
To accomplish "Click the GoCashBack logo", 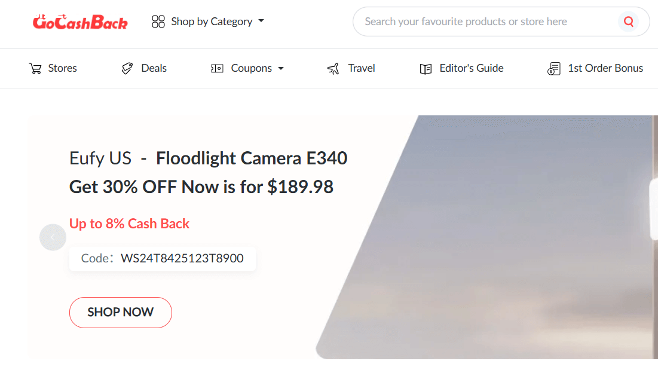I will [x=80, y=22].
